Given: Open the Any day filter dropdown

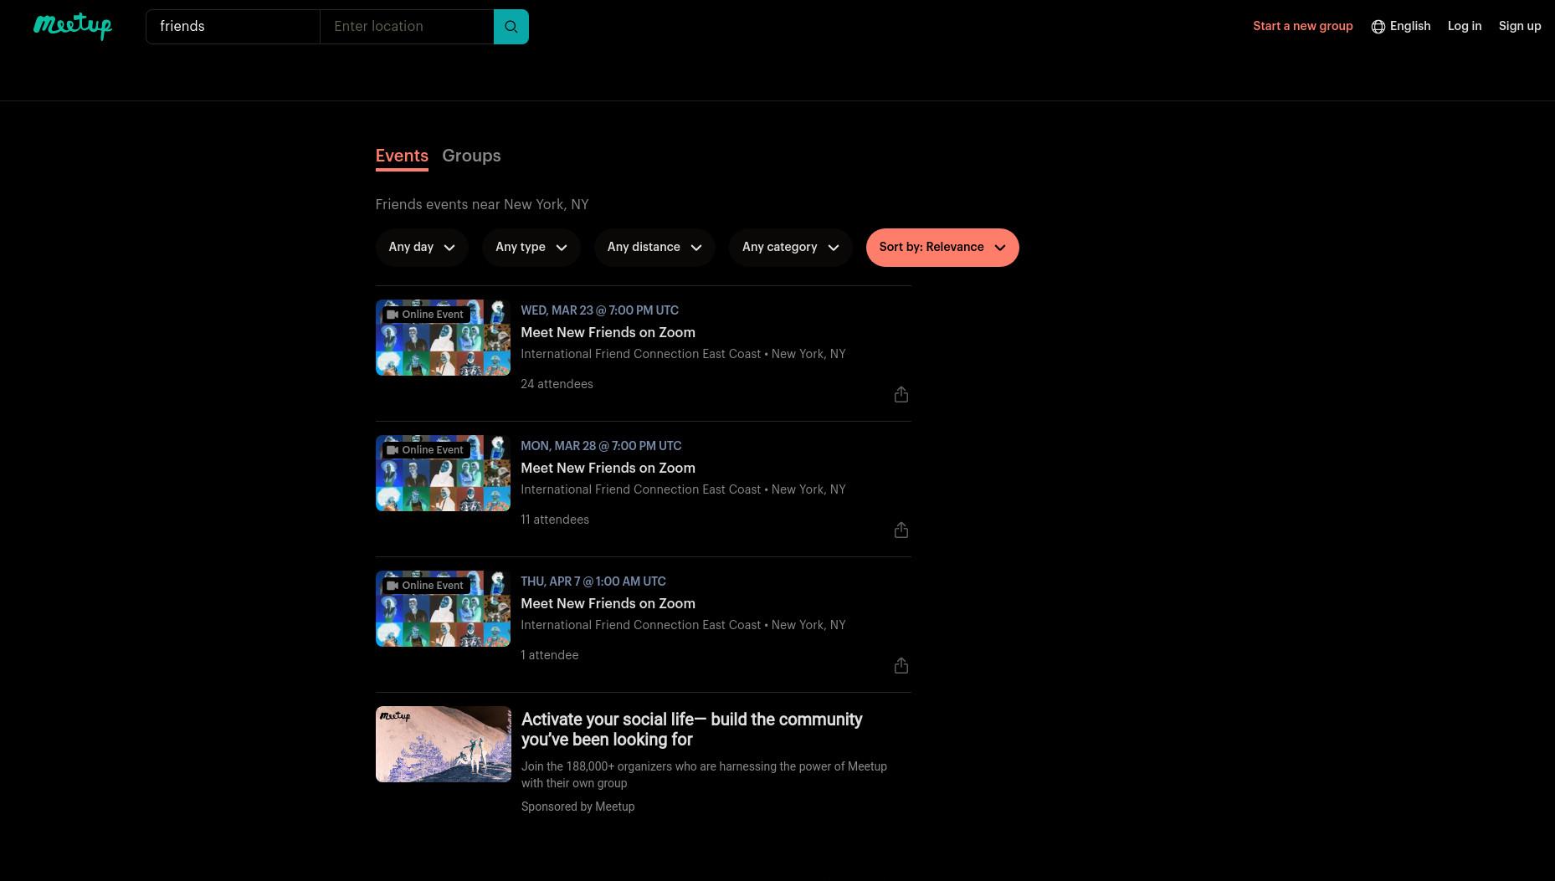Looking at the screenshot, I should tap(421, 248).
